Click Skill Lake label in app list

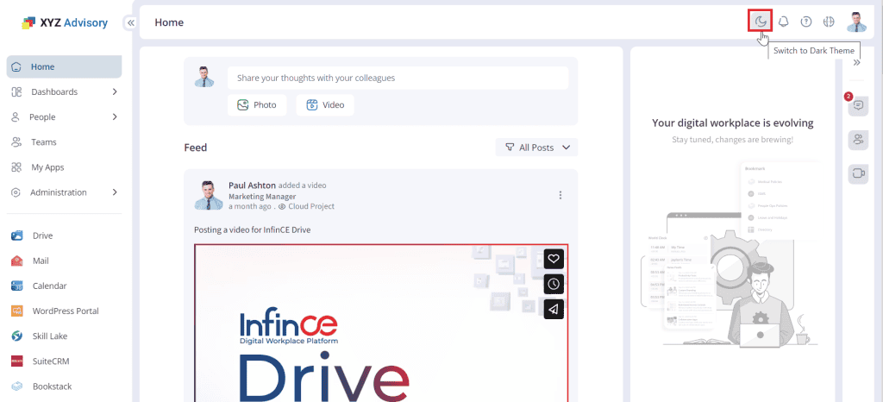(x=50, y=336)
